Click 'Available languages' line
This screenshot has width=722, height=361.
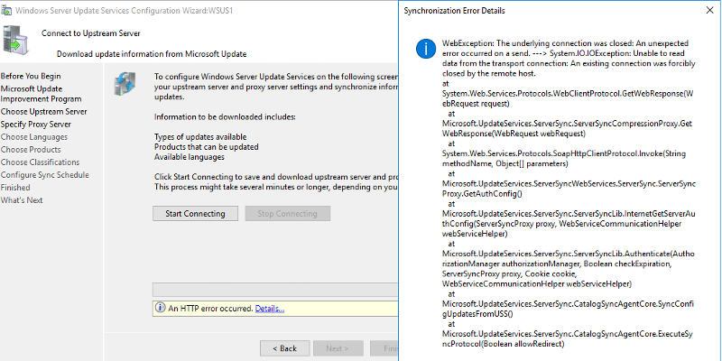coord(190,157)
